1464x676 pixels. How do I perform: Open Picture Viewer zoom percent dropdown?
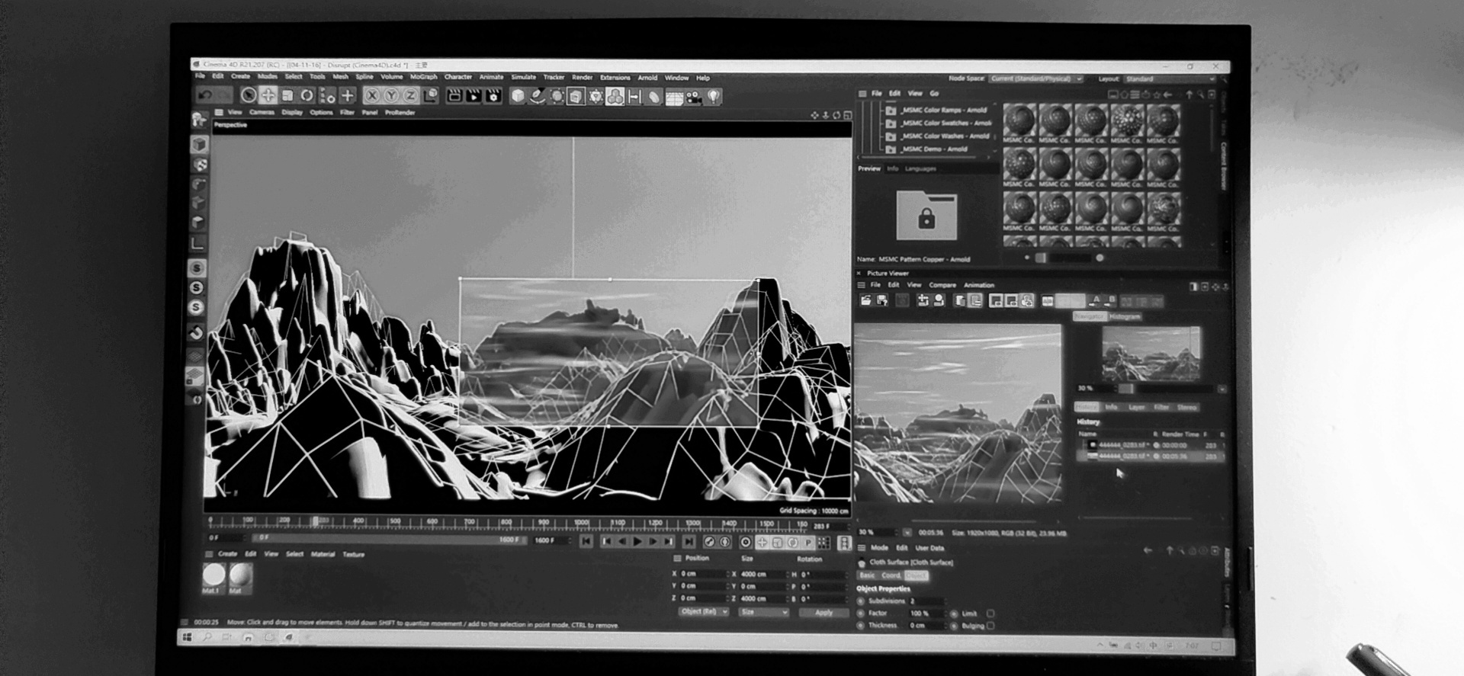pos(907,532)
